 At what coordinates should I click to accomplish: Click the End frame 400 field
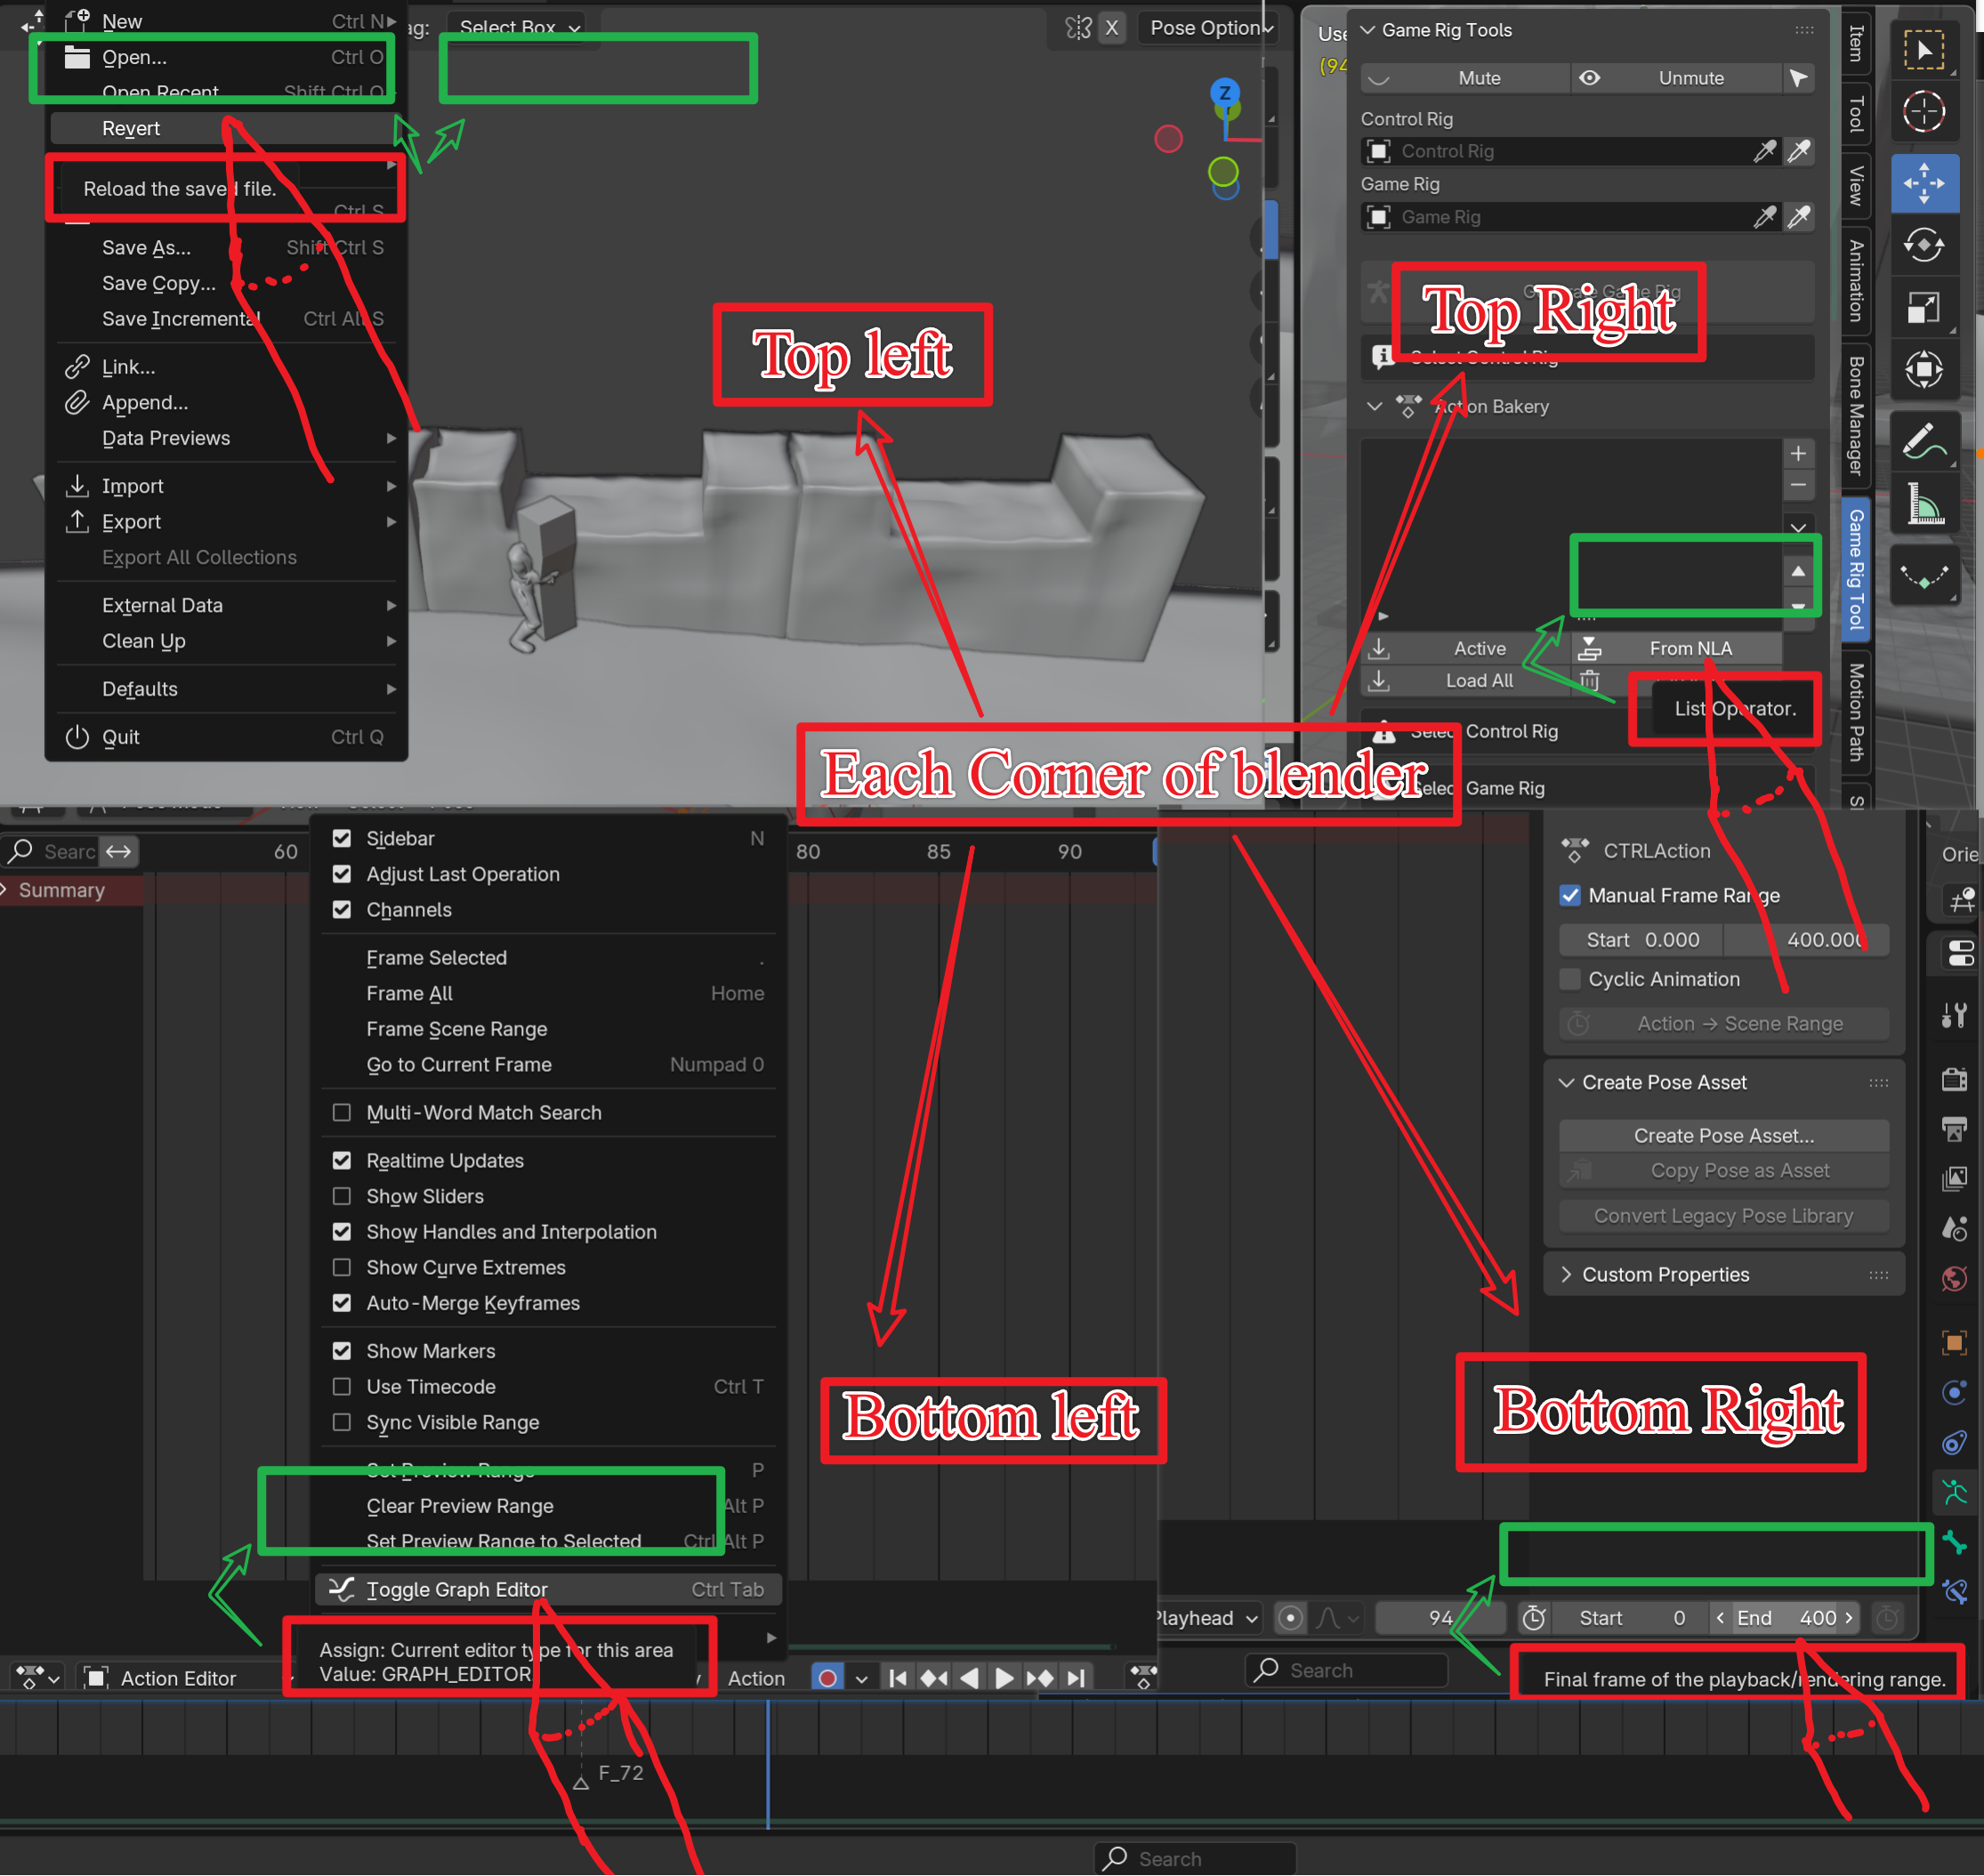click(1785, 1619)
